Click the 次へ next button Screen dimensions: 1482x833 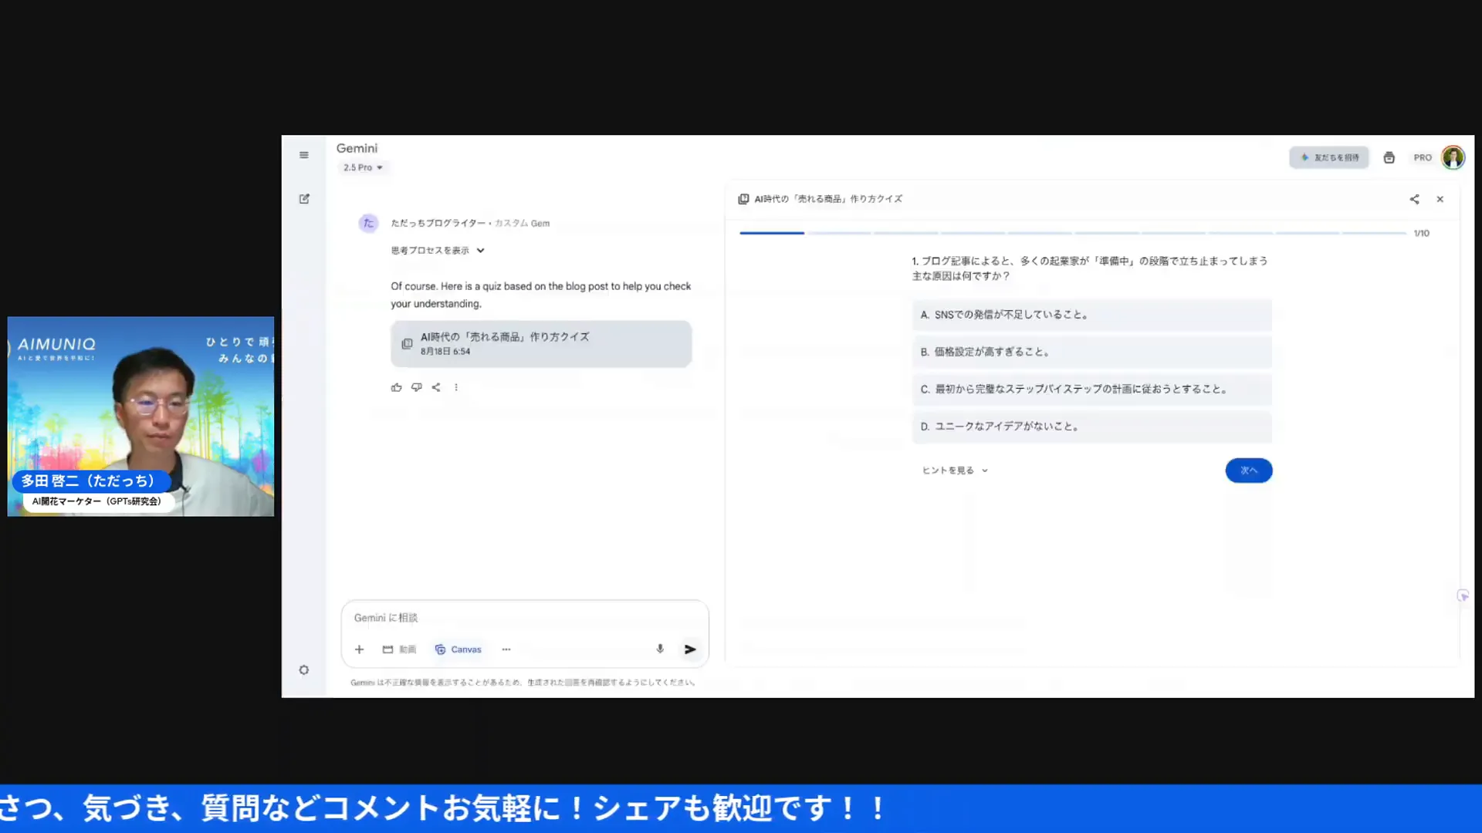pos(1248,470)
